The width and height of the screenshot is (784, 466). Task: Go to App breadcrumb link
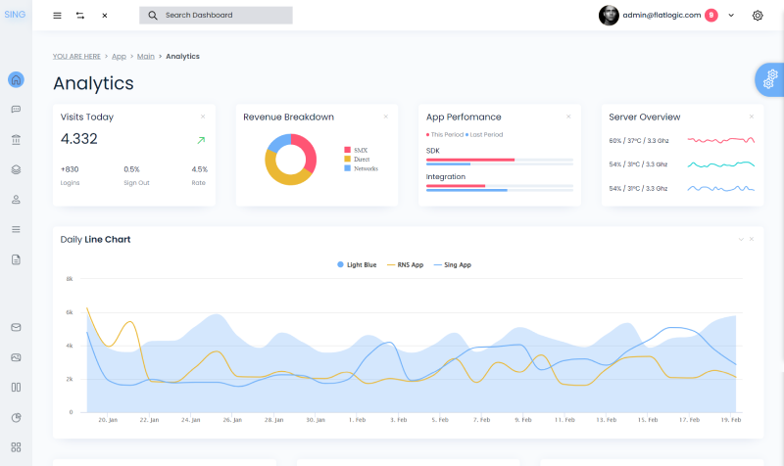tap(119, 57)
